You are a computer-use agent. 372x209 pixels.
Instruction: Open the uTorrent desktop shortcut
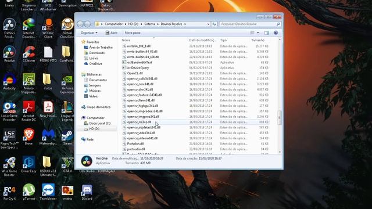point(28,192)
